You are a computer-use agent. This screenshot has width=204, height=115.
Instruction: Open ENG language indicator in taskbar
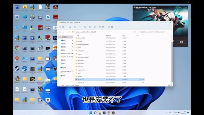pos(170,112)
